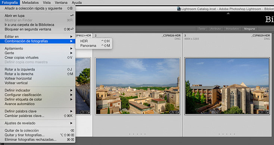
Task: Select Crear copias virtuales
Action: coord(38,57)
